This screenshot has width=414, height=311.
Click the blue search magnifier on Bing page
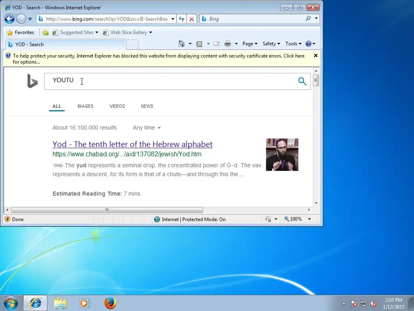click(x=302, y=81)
